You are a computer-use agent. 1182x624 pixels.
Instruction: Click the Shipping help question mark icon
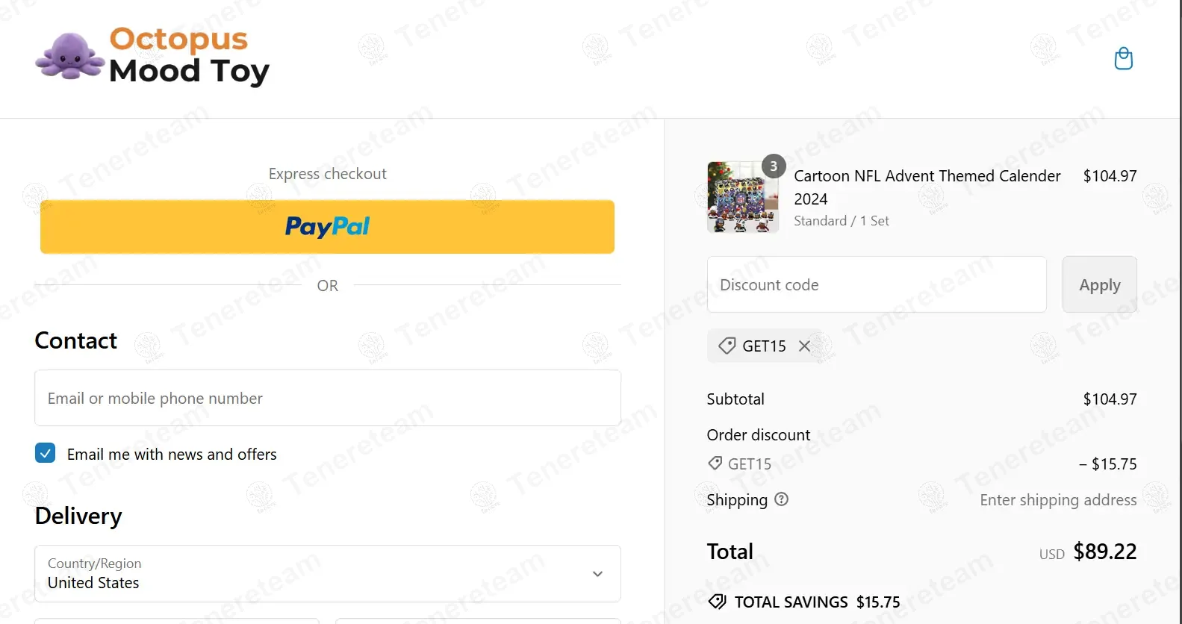[x=781, y=499]
